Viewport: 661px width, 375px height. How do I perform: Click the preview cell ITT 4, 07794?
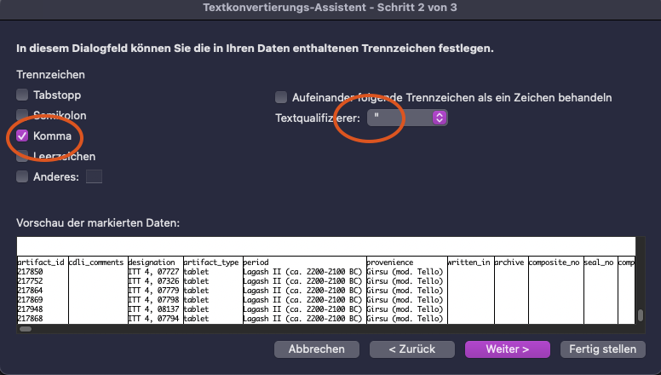pos(154,319)
